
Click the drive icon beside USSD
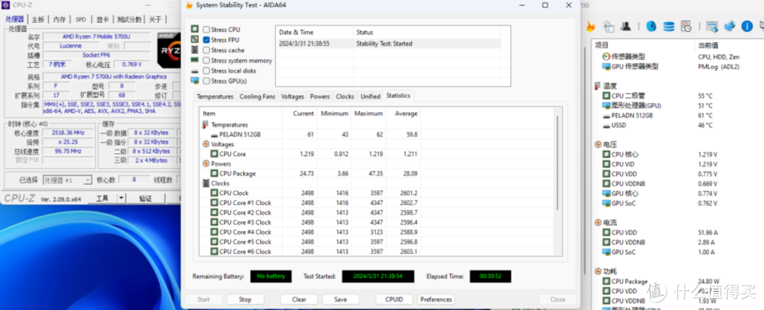coord(606,126)
